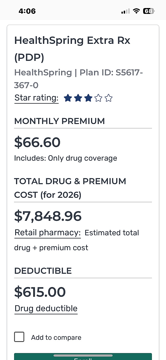Tap the Wi-Fi status icon
The height and width of the screenshot is (360, 166).
[136, 11]
